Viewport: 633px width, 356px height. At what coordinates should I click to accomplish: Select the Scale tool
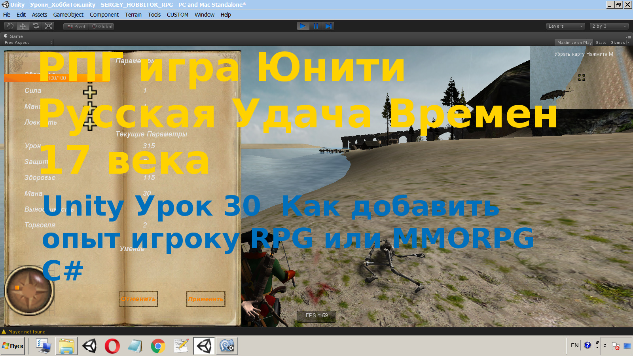click(x=49, y=26)
